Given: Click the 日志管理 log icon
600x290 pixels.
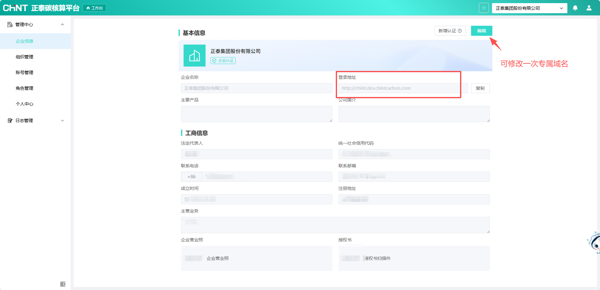Looking at the screenshot, I should coord(10,121).
